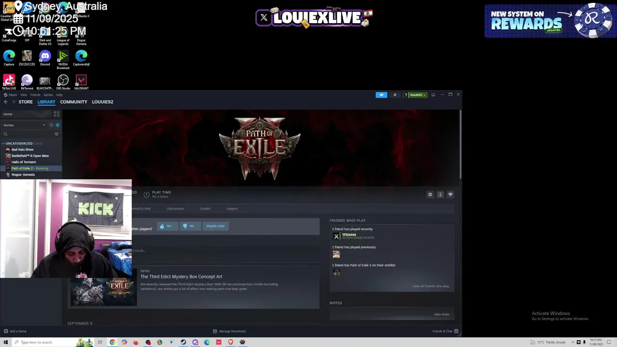The height and width of the screenshot is (347, 617).
Task: Open Third Edict Mystery Box news
Action: [x=181, y=277]
